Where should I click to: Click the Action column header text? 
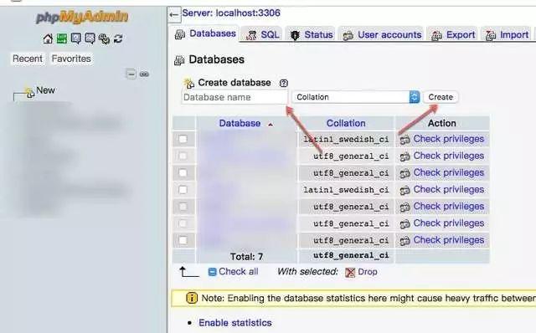click(x=442, y=123)
